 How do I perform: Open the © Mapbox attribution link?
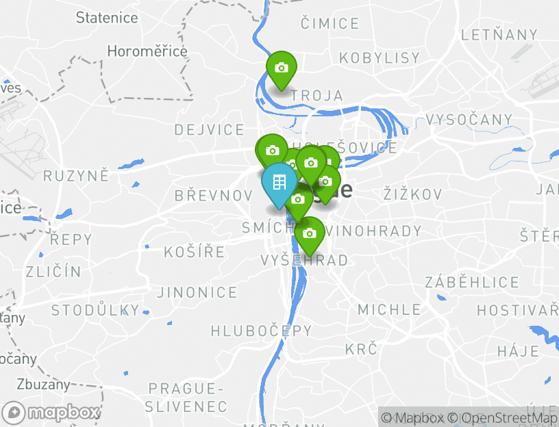pyautogui.click(x=412, y=417)
